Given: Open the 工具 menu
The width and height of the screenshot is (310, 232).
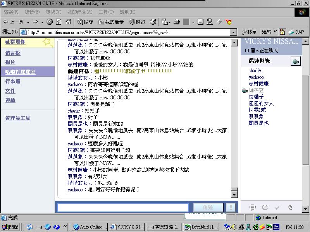Looking at the screenshot, I should coord(105,12).
